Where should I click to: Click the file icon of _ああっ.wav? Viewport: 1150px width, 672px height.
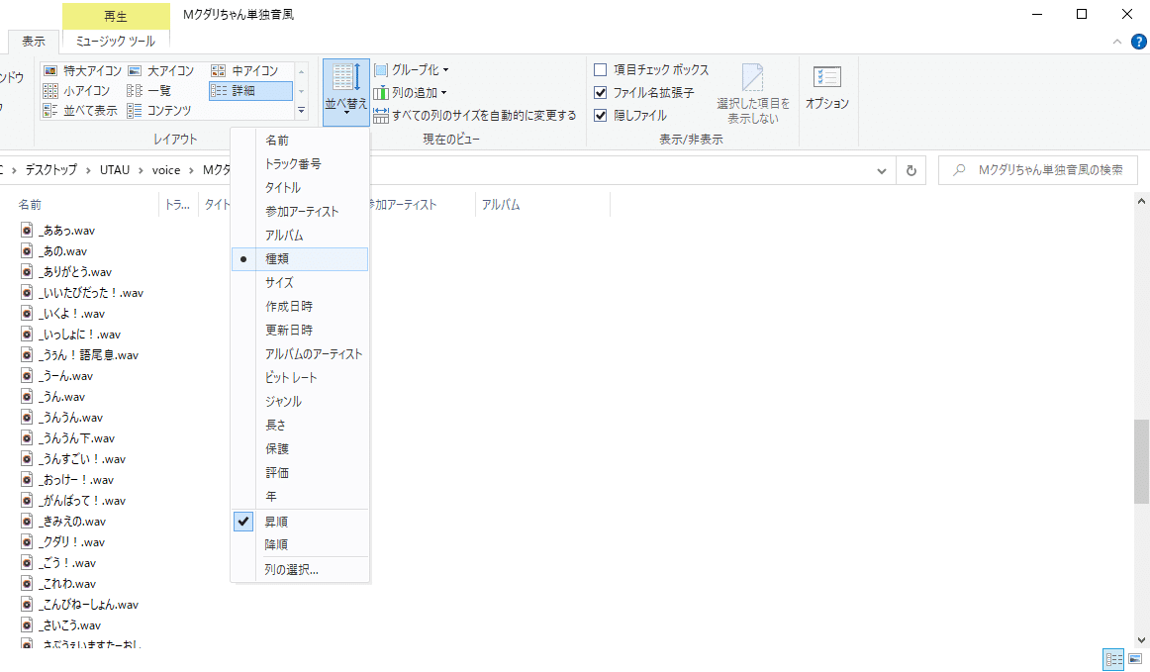click(27, 230)
